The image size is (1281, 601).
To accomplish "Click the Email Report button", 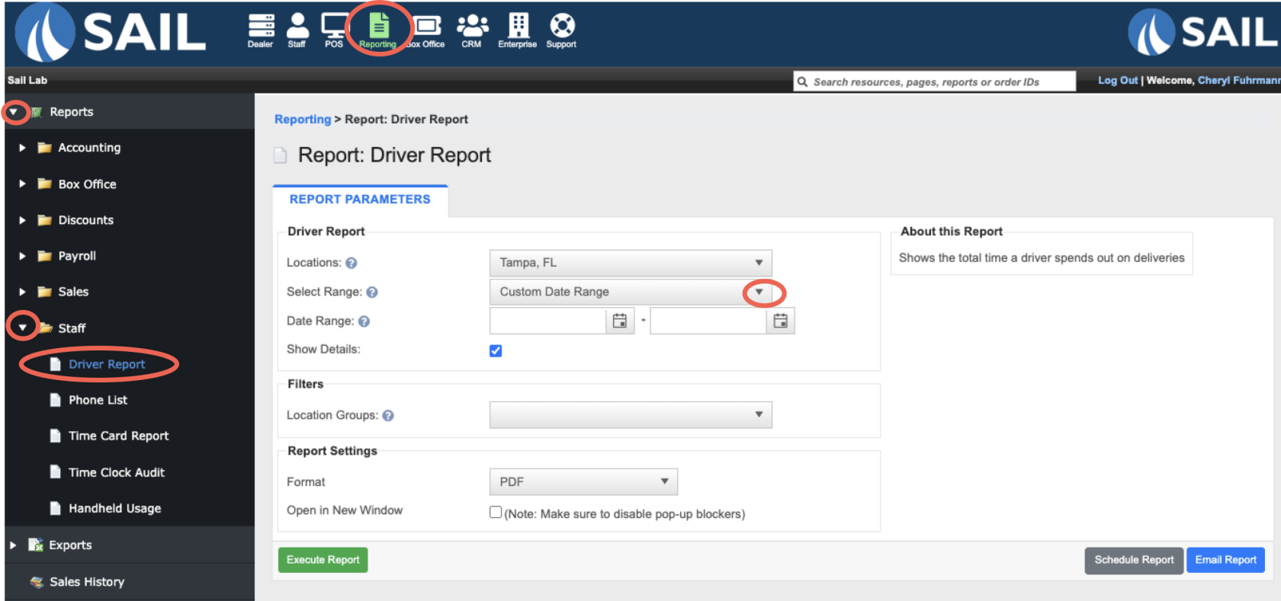I will point(1226,560).
